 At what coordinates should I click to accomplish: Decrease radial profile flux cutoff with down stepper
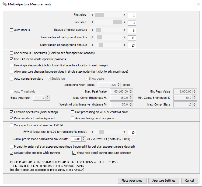click(x=83, y=140)
